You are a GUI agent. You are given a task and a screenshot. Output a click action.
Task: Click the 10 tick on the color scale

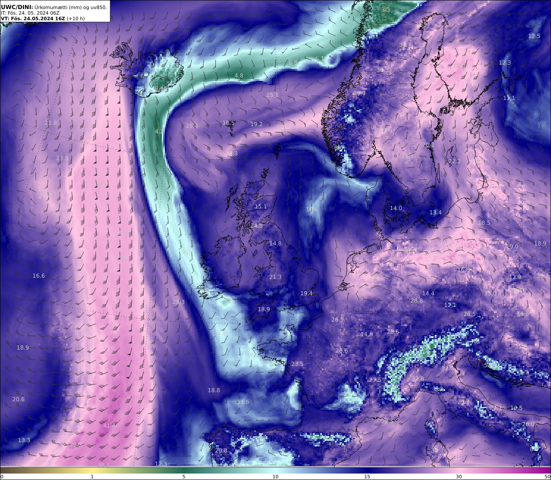275,477
